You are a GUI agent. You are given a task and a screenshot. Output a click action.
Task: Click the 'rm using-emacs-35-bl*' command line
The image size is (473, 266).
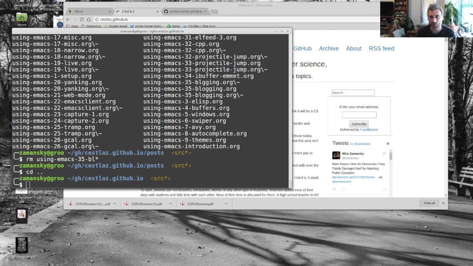coord(62,159)
